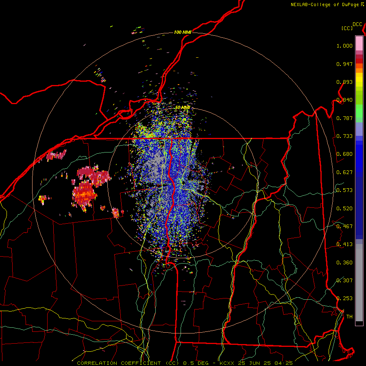Viewport: 366px width, 366px height.
Task: Click the 0.733 scale value
Action: (344, 136)
